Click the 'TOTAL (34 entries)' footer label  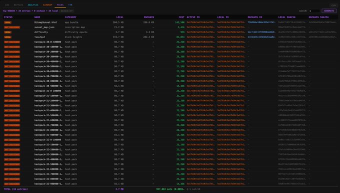pyautogui.click(x=16, y=189)
